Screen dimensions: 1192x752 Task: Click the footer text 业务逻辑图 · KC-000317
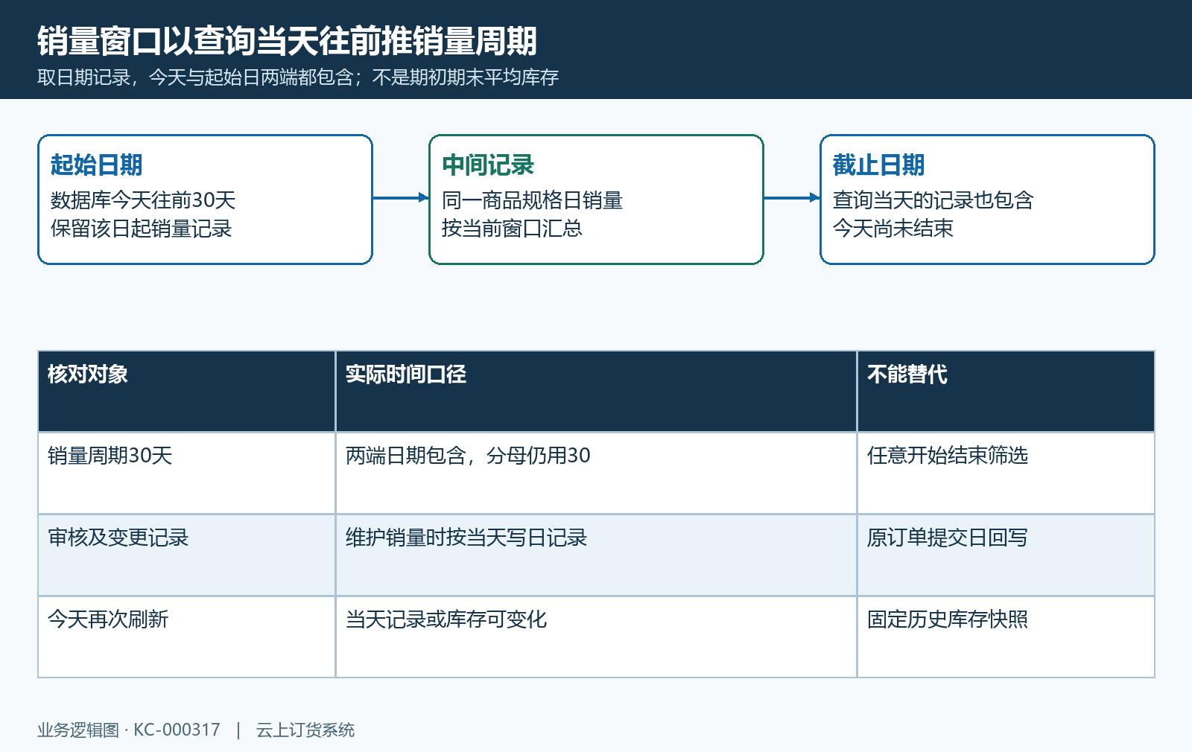pyautogui.click(x=129, y=730)
